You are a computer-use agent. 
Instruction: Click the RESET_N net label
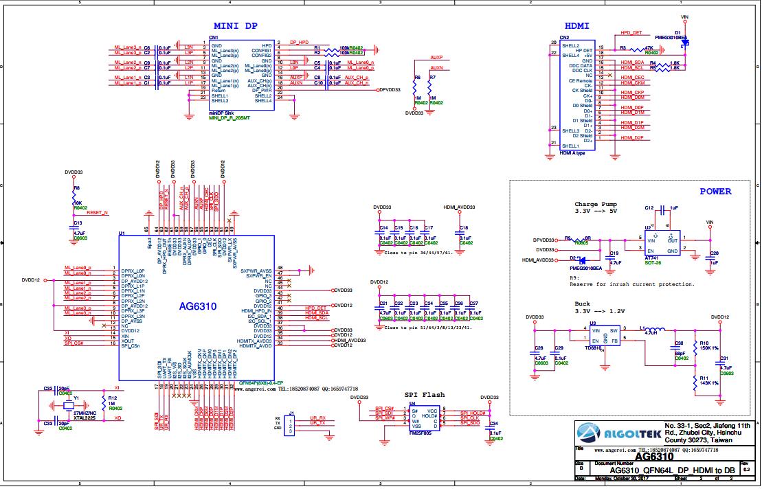(98, 213)
